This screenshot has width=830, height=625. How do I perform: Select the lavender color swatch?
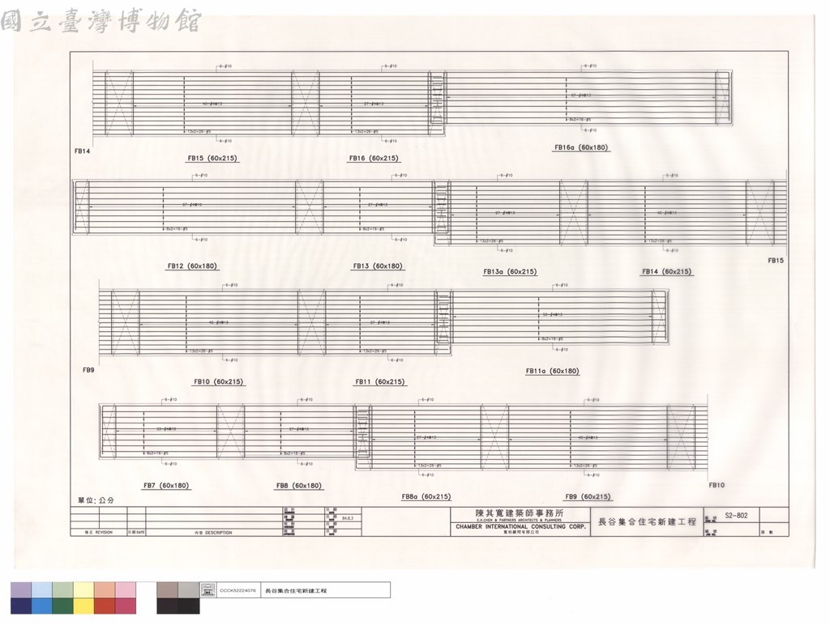coord(21,590)
